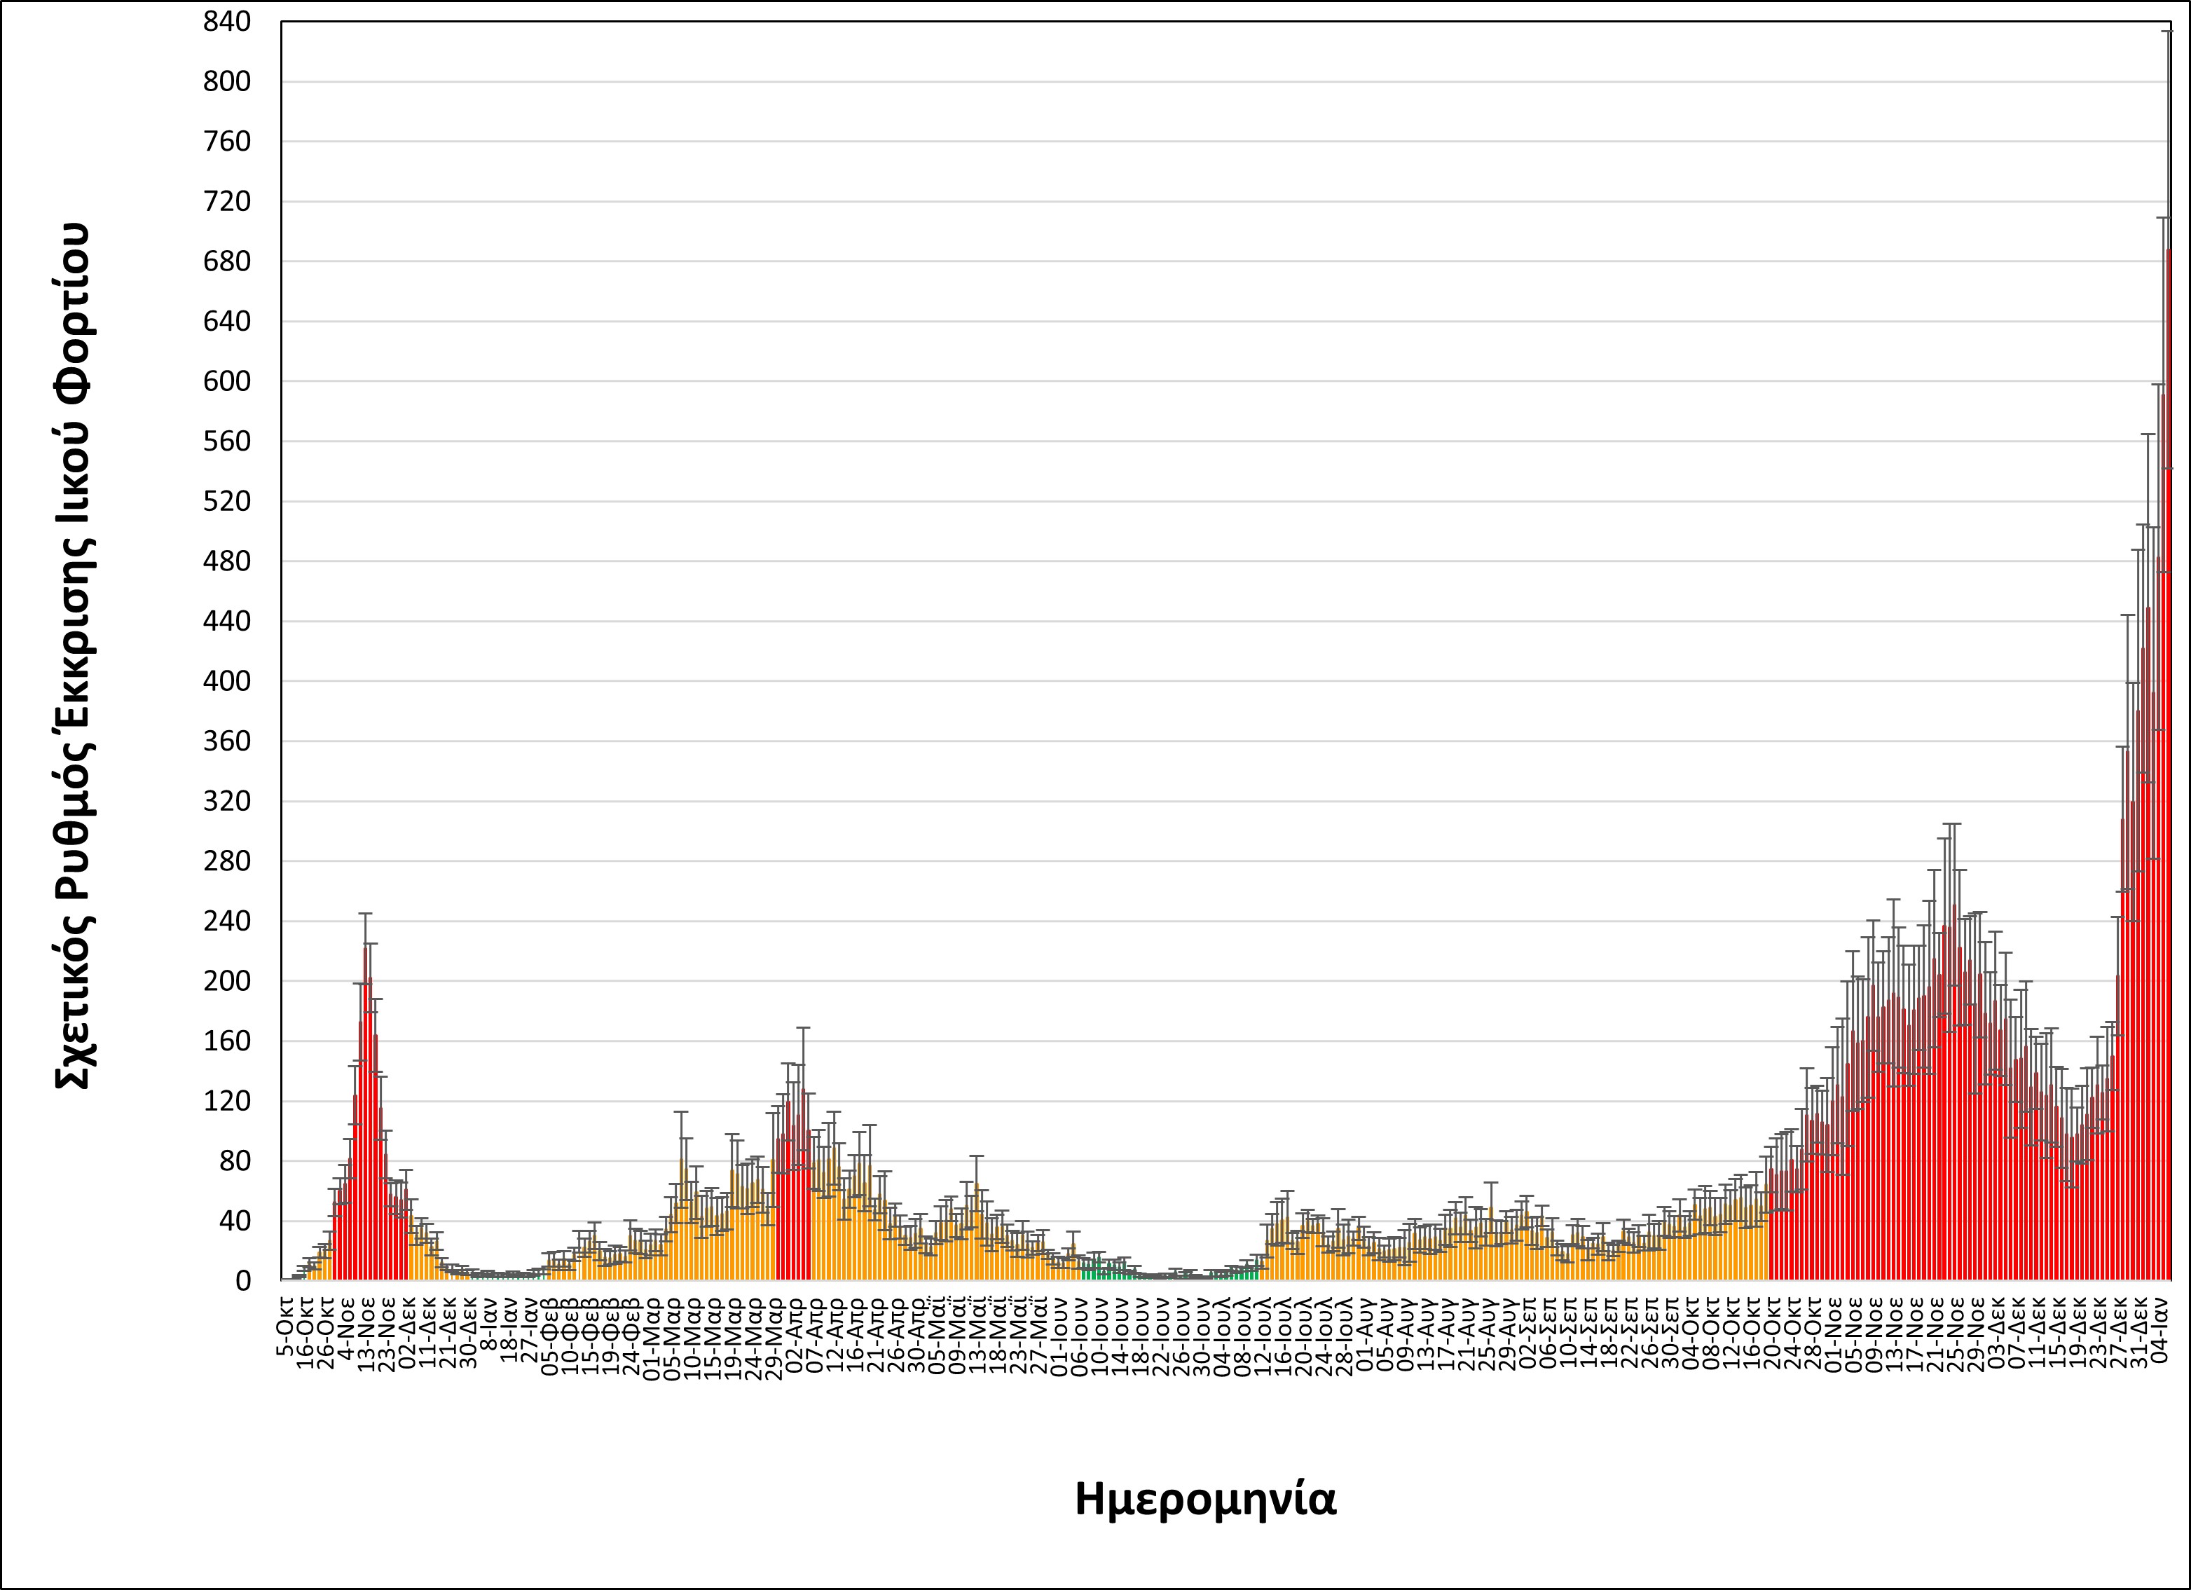Click the '5-Οκτ' first date label
Screen dimensions: 2191x1590
click(x=285, y=1327)
